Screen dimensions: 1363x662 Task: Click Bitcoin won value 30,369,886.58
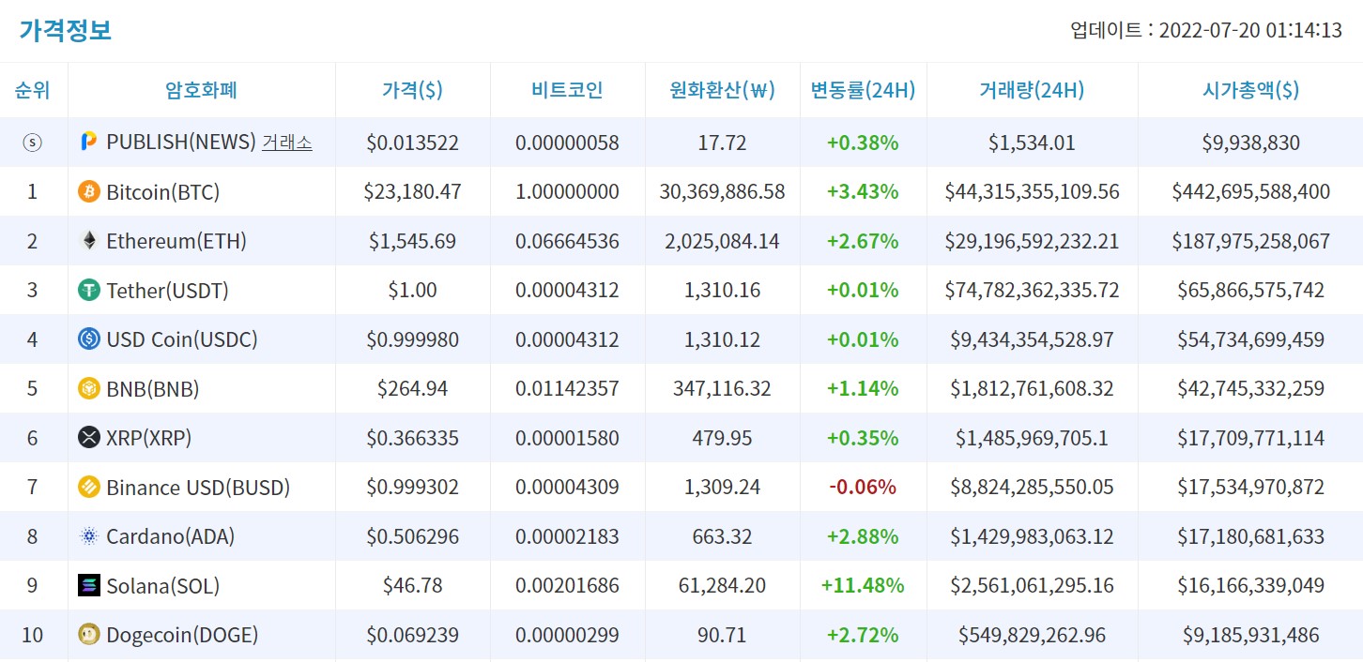722,192
